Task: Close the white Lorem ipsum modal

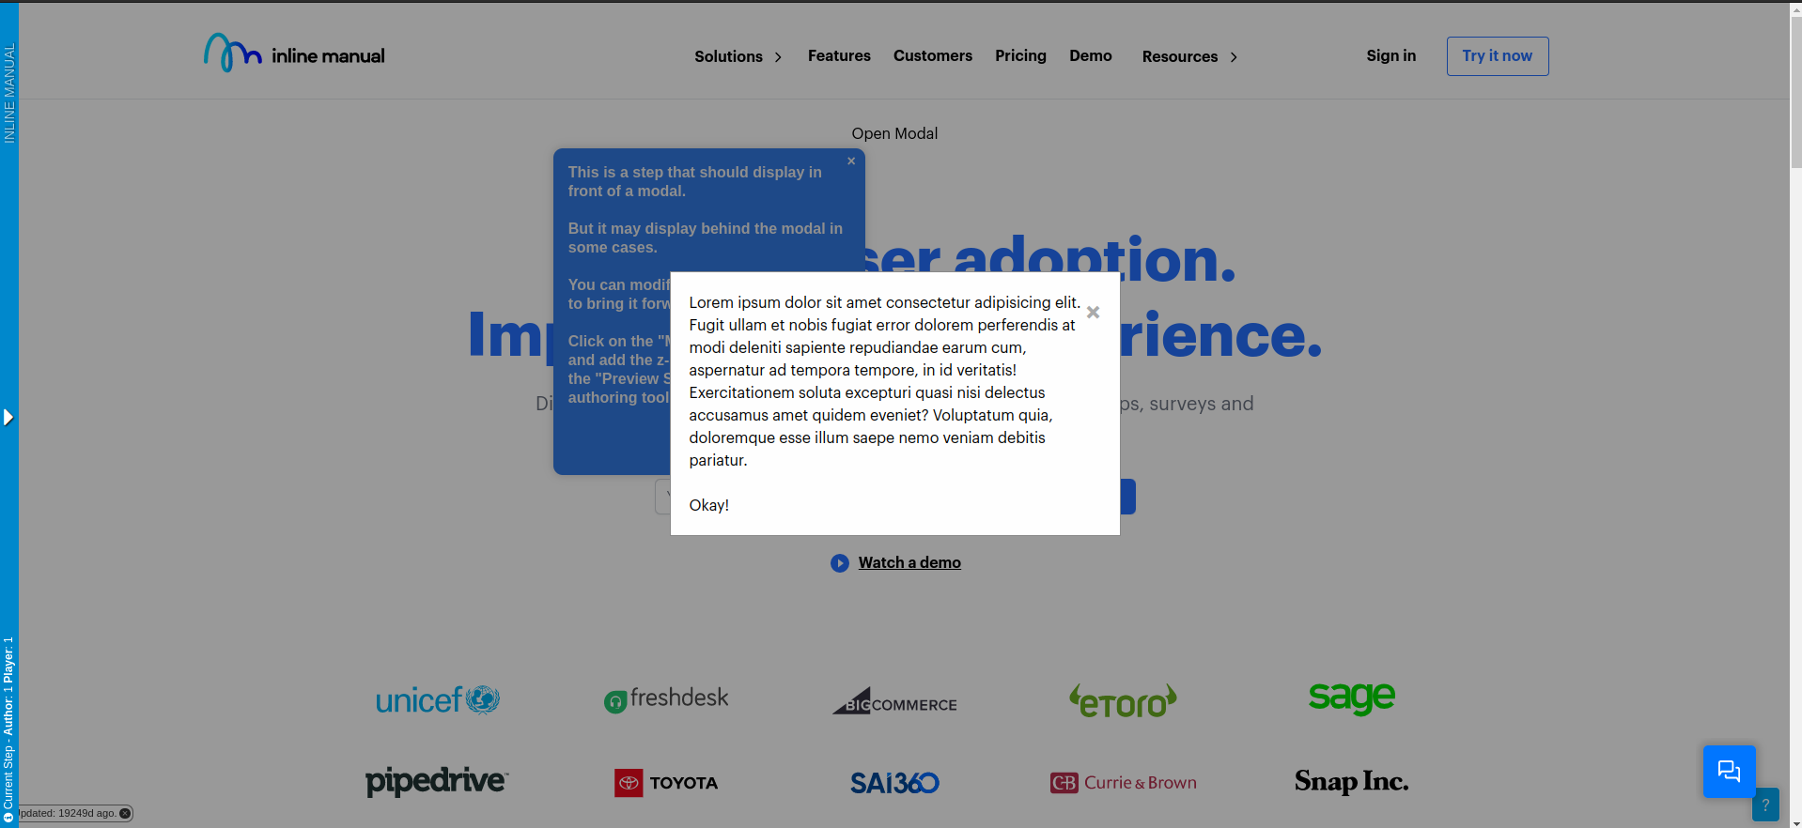Action: pos(1093,313)
